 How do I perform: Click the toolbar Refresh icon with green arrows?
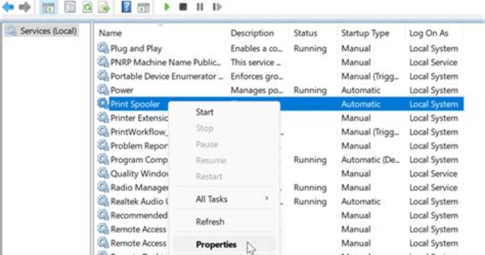click(x=88, y=7)
